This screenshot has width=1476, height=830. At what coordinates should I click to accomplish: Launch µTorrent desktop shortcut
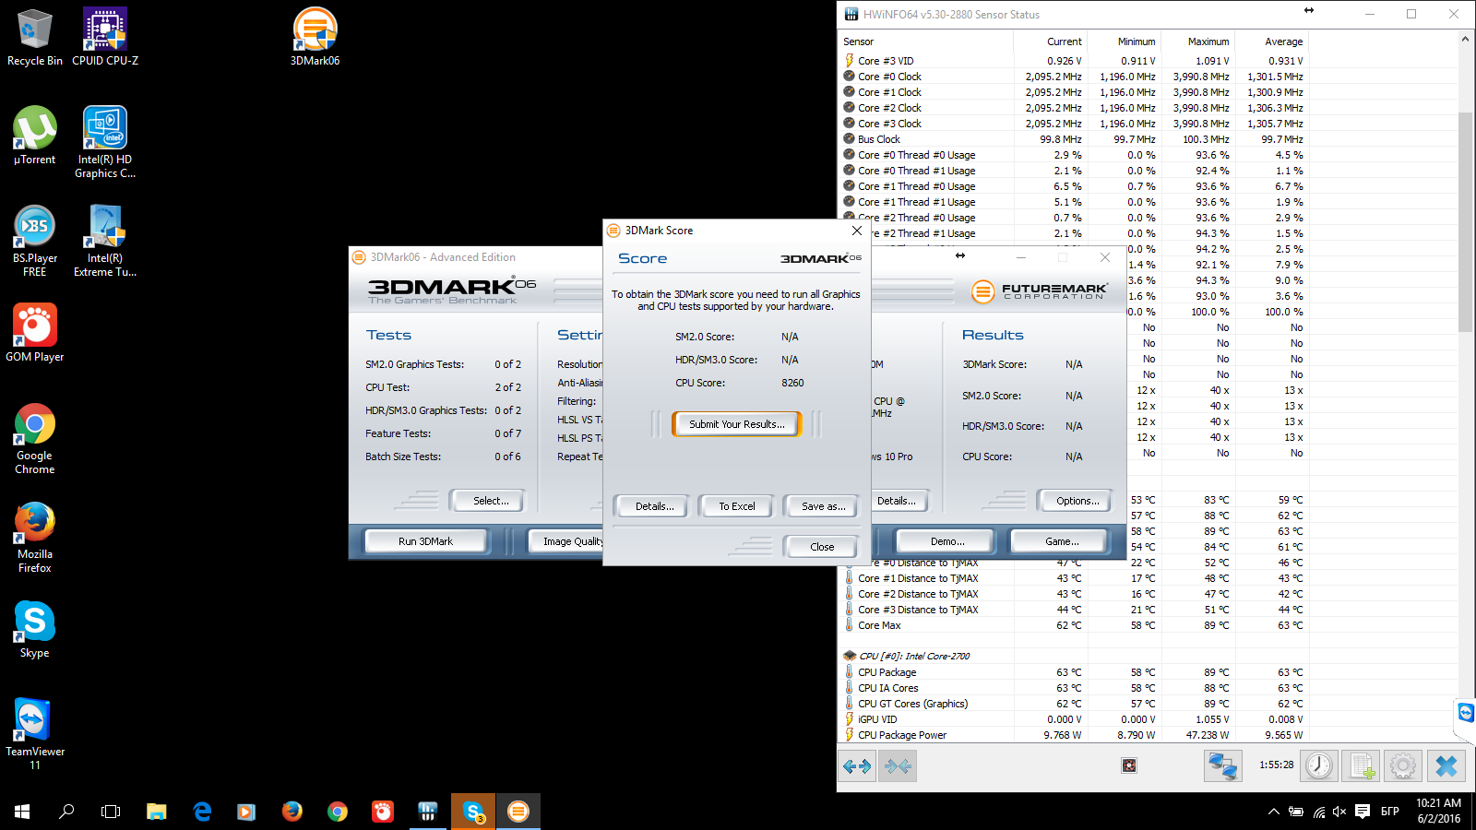[34, 136]
